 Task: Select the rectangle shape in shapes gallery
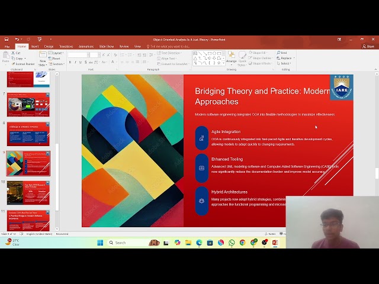point(209,53)
